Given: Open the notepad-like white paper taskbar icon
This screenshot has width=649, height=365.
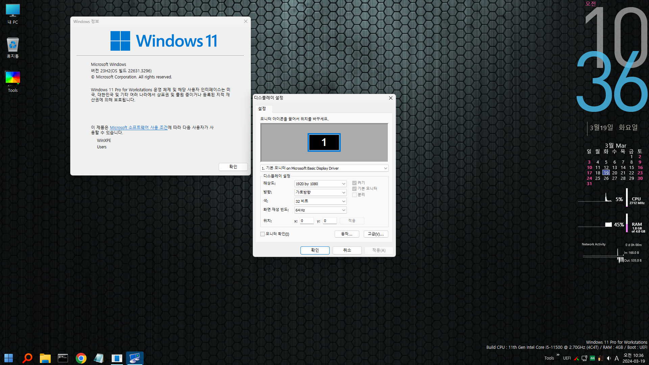Looking at the screenshot, I should (x=99, y=358).
